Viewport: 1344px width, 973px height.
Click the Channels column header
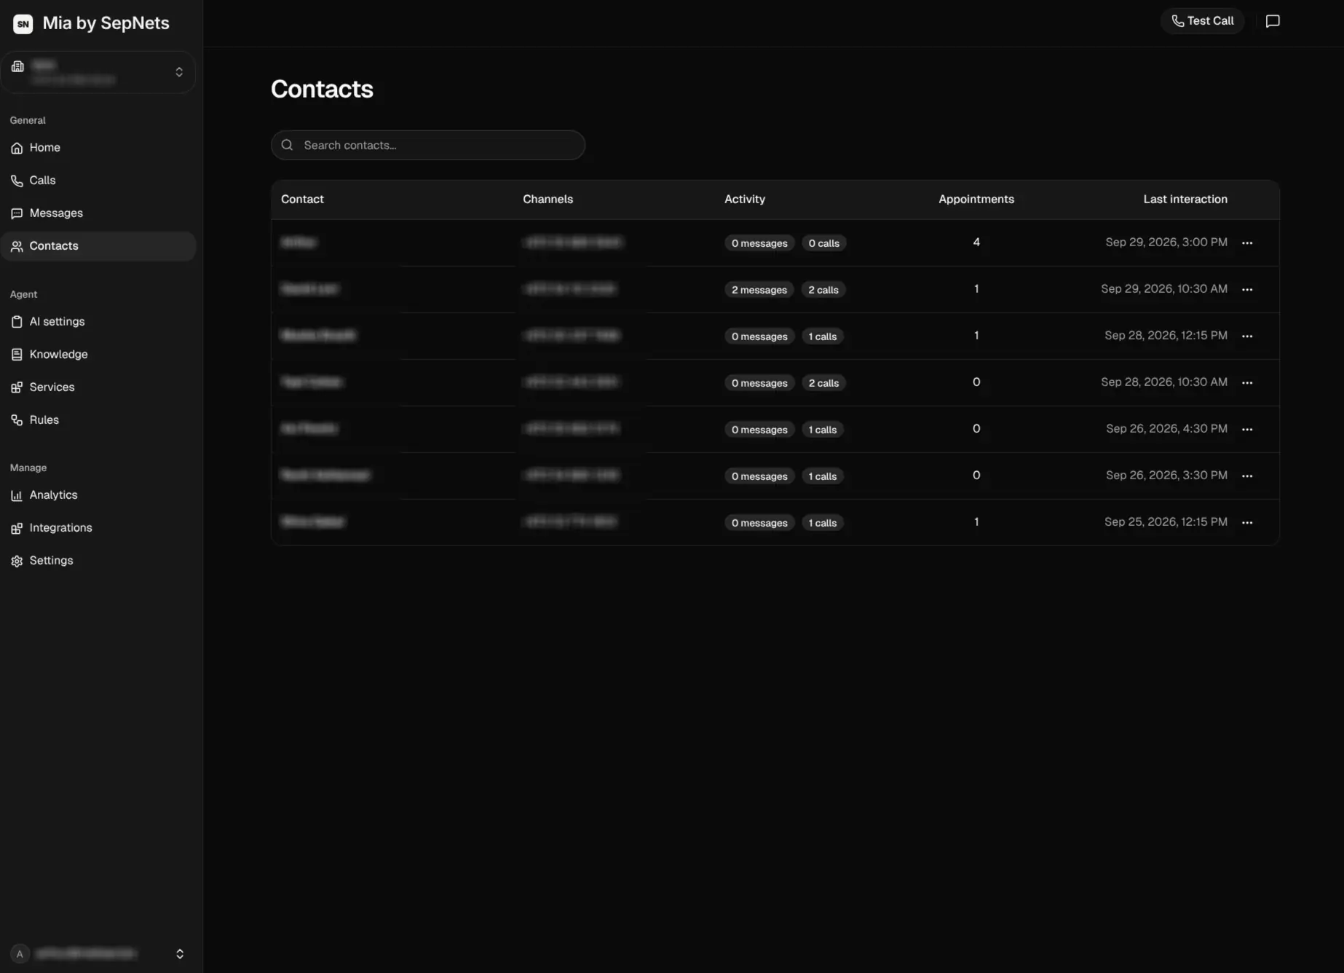[548, 199]
